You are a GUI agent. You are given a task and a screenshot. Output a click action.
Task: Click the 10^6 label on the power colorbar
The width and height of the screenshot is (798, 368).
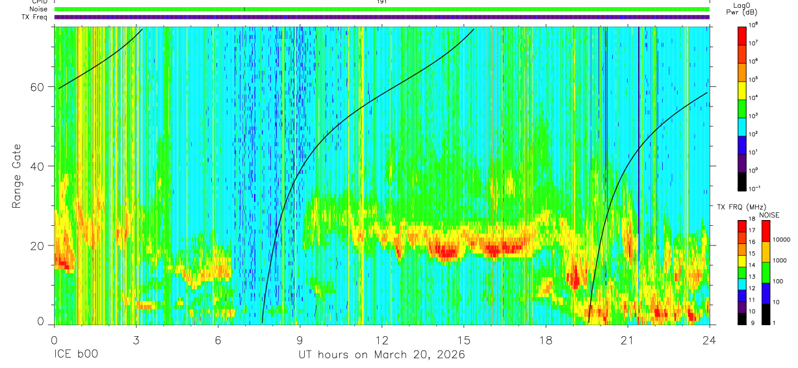coord(754,61)
